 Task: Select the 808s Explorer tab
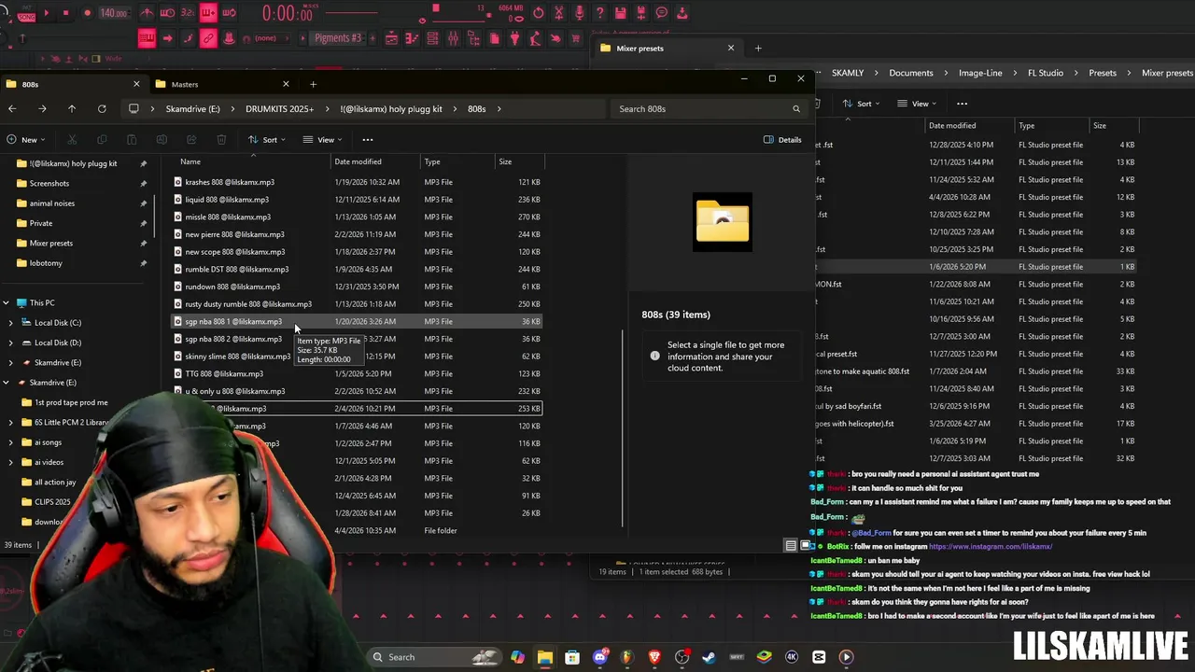click(73, 84)
